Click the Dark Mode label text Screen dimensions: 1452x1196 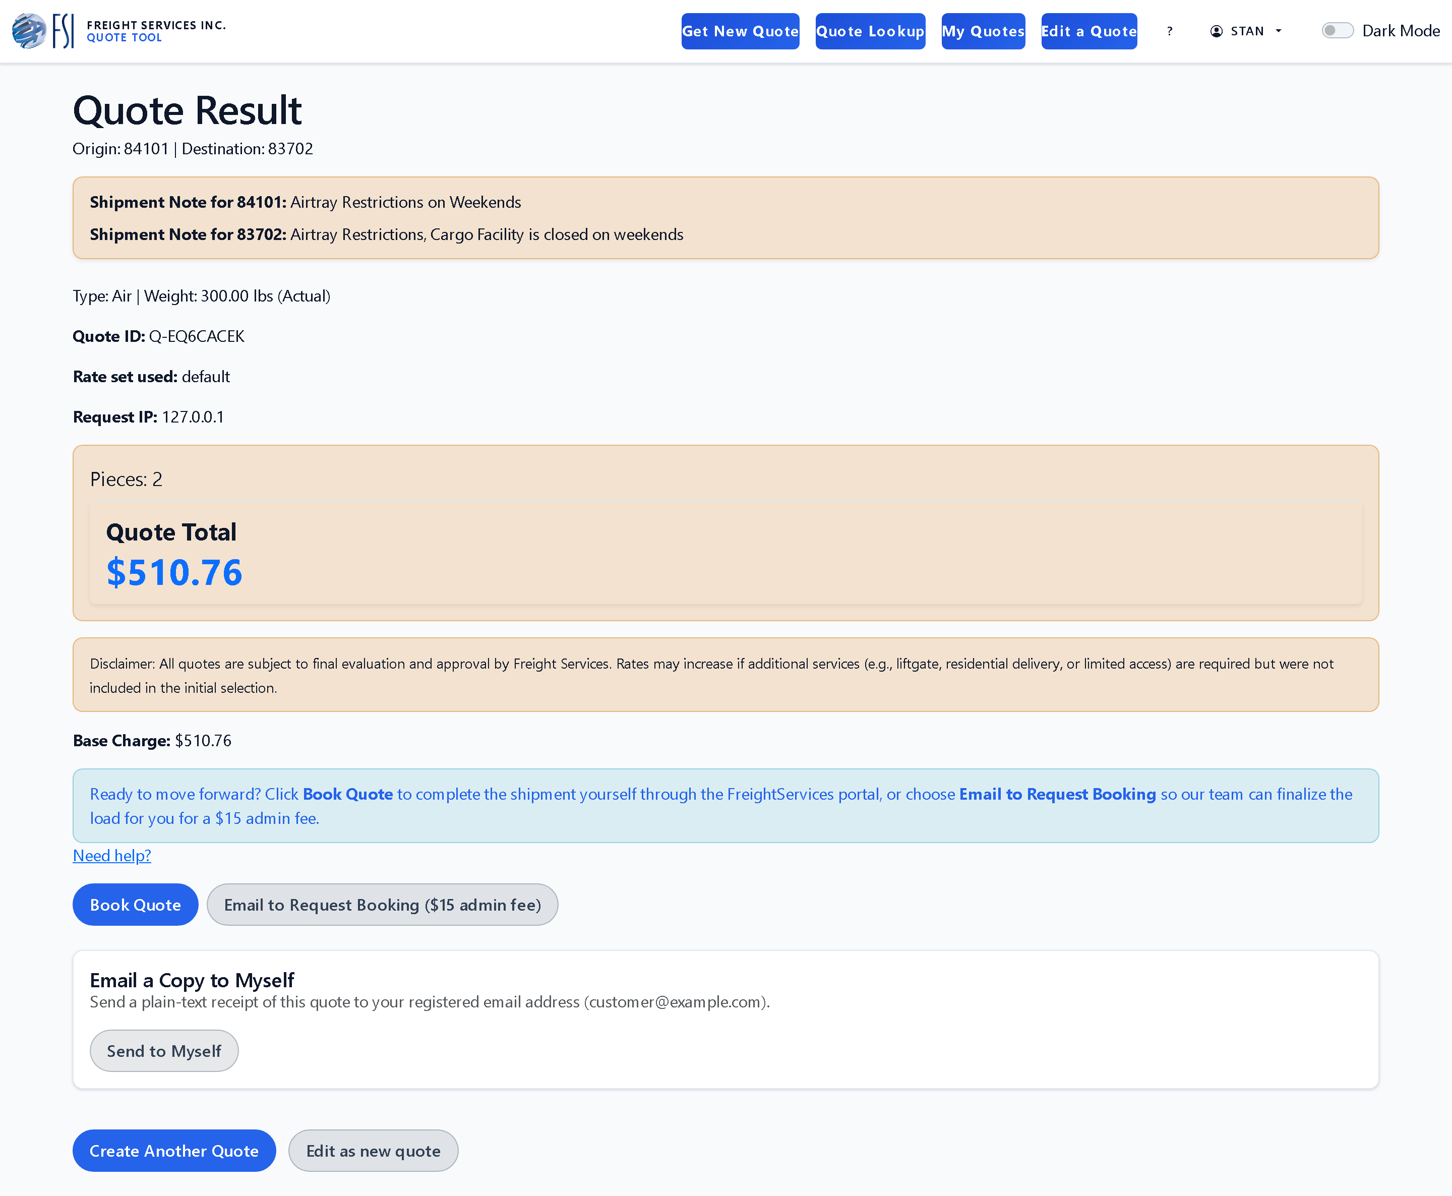point(1401,31)
